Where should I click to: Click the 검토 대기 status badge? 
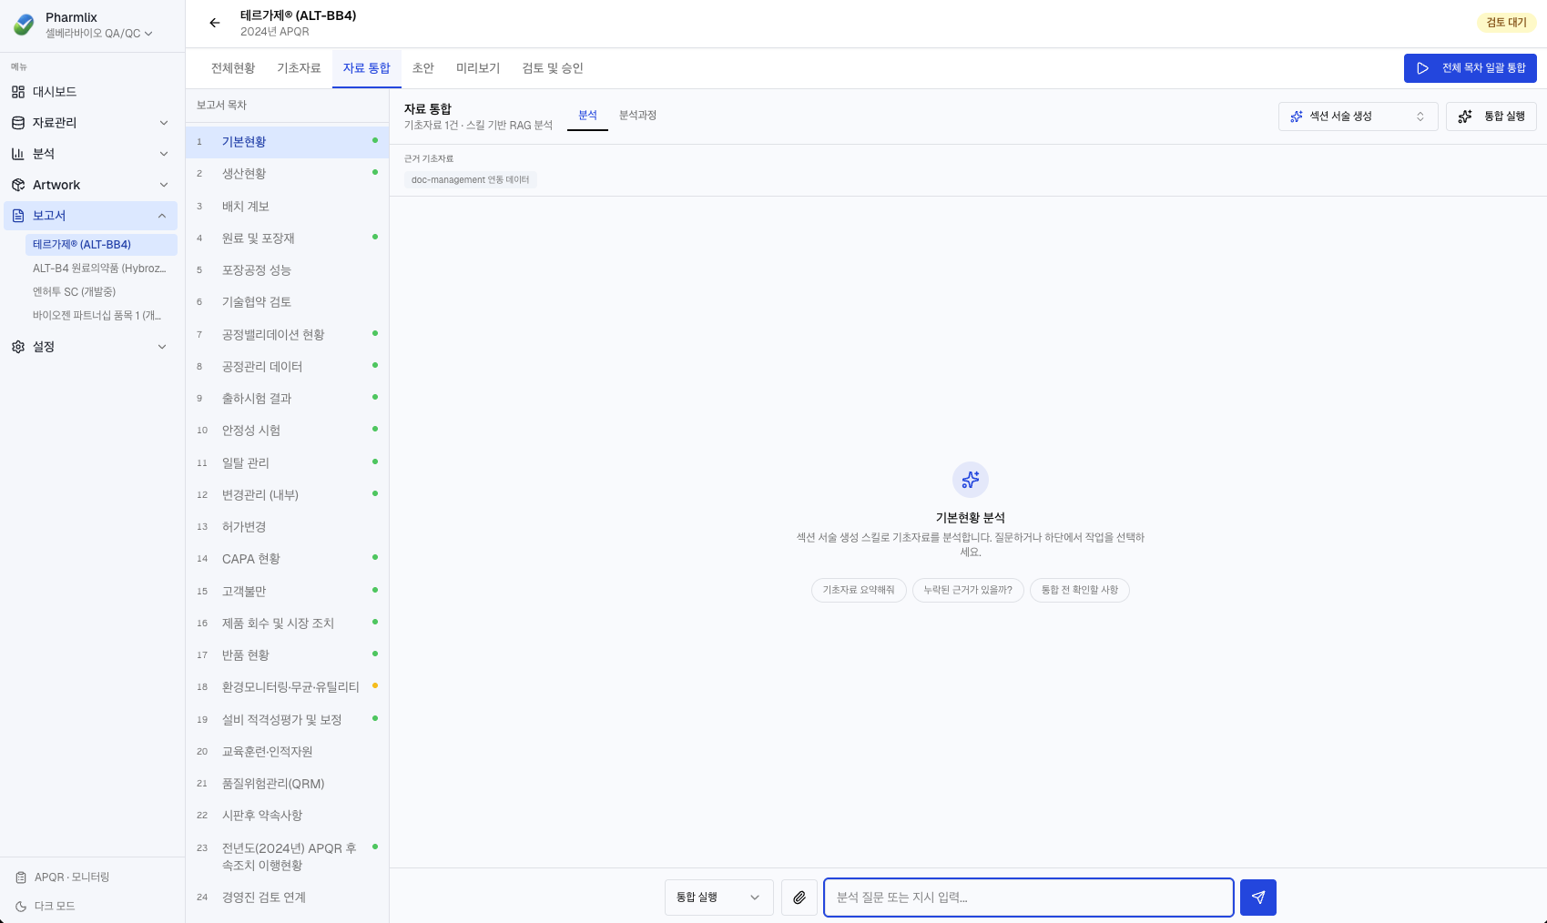1507,23
